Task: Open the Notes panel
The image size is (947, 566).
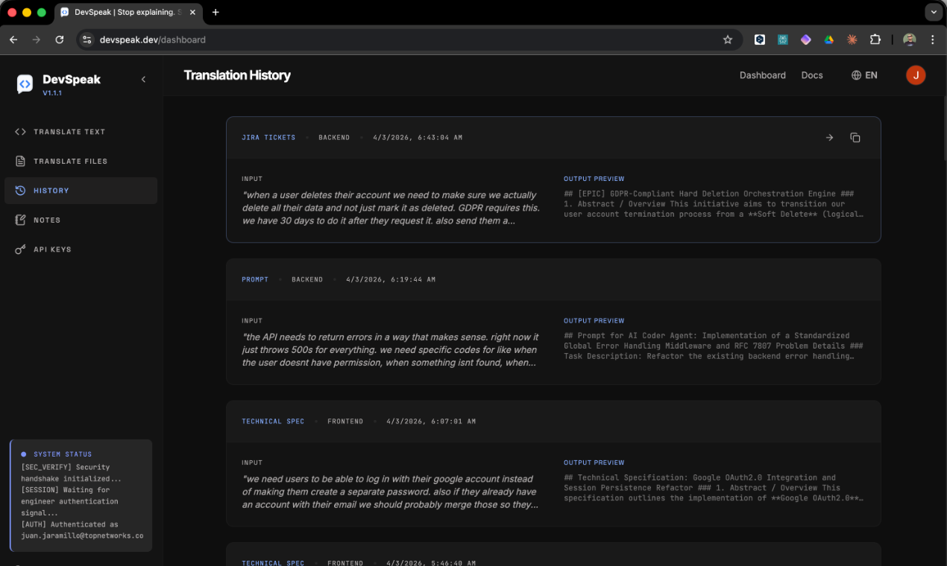Action: click(48, 220)
